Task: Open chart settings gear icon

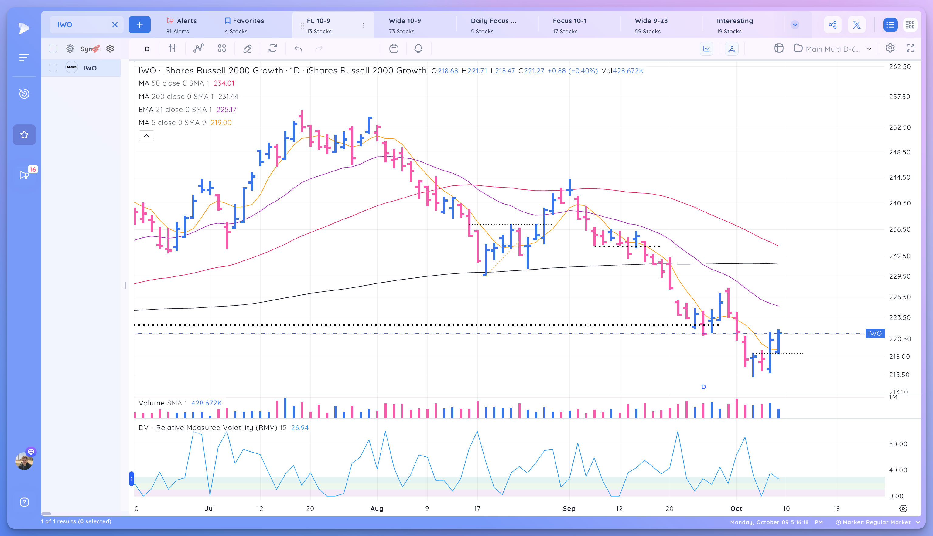Action: coord(890,48)
